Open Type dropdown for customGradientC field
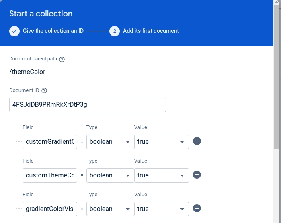Viewport: 281px width, 223px height. pyautogui.click(x=110, y=142)
